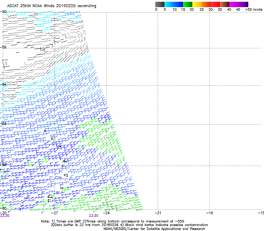Screen dimensions: 264x231
Task: Click the -52 latitude label
Action: (3, 47)
